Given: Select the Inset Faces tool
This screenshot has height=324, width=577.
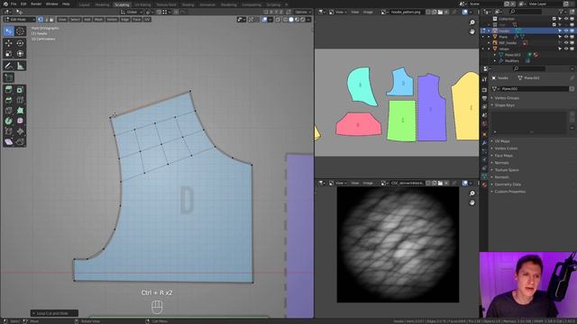Looking at the screenshot, I should 20,90.
